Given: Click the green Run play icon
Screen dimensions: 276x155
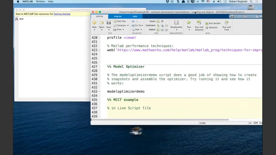Looking at the screenshot, I should (x=189, y=22).
